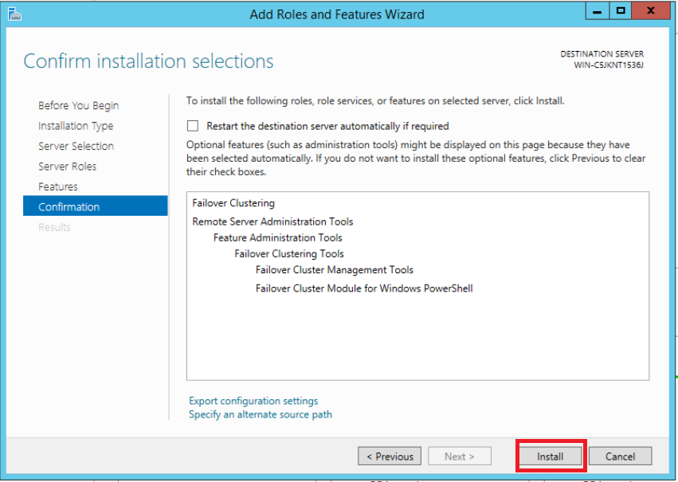Click Failover Cluster Module for Windows PowerShell
The width and height of the screenshot is (678, 482).
click(x=364, y=288)
